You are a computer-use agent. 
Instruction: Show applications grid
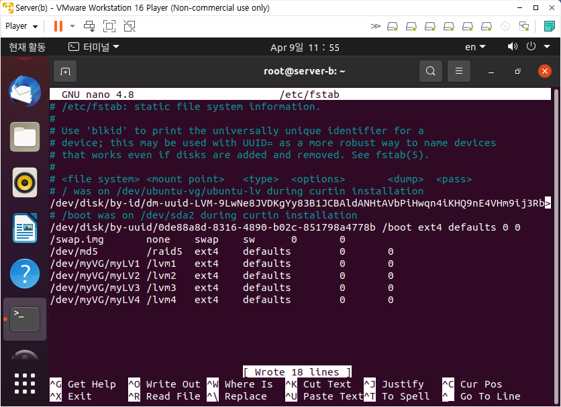[x=25, y=384]
